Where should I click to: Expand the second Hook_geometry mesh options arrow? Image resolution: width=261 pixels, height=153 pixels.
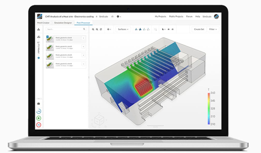(83, 46)
